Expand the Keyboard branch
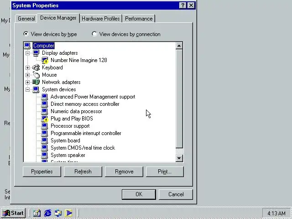The width and height of the screenshot is (292, 219). [x=27, y=68]
